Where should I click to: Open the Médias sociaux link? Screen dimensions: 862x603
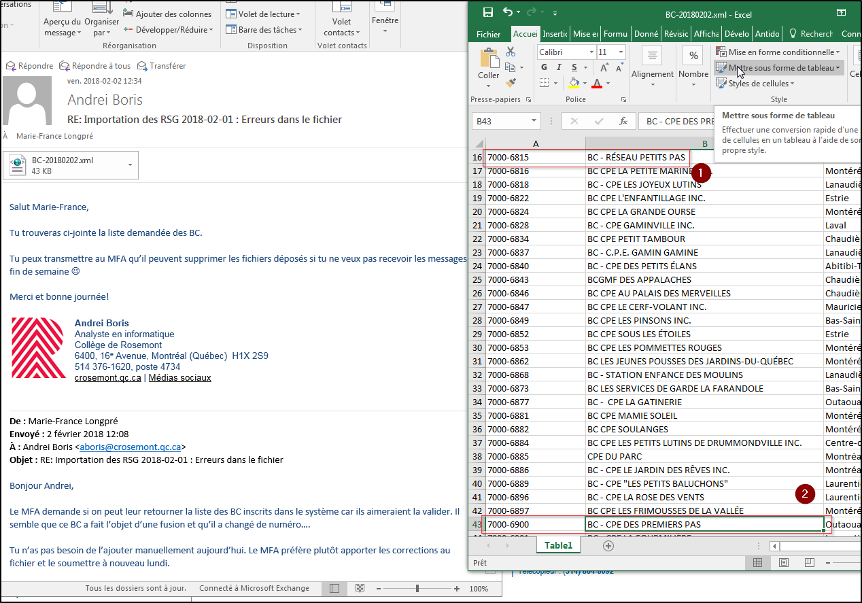tap(179, 377)
